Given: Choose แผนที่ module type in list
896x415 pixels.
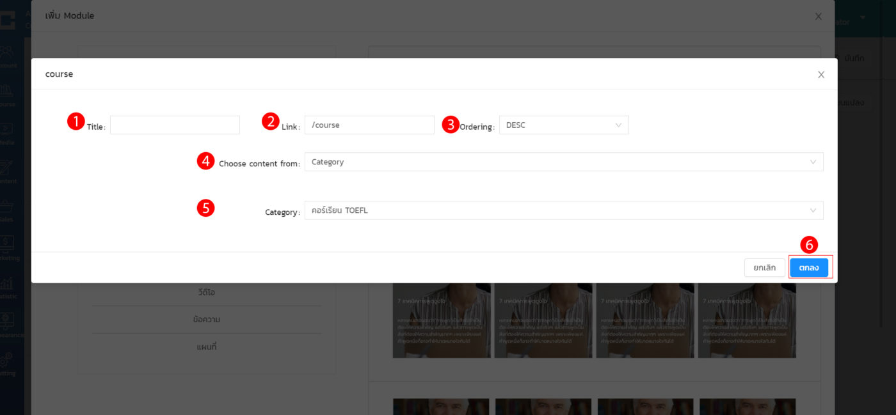Looking at the screenshot, I should coord(207,347).
